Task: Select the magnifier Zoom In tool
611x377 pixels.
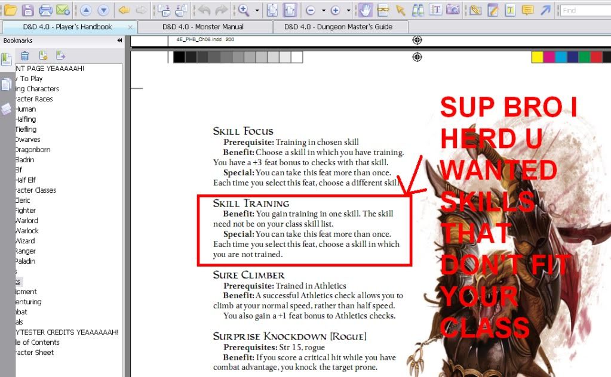Action: 244,11
